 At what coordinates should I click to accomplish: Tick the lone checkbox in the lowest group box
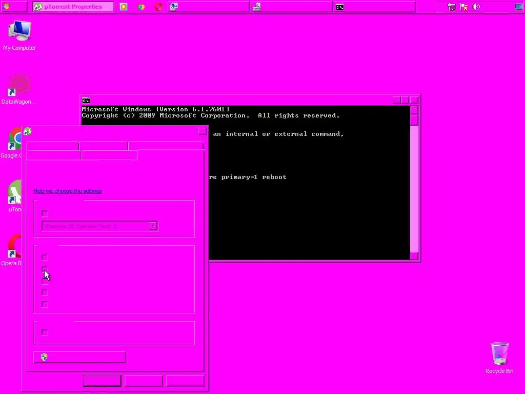point(45,332)
